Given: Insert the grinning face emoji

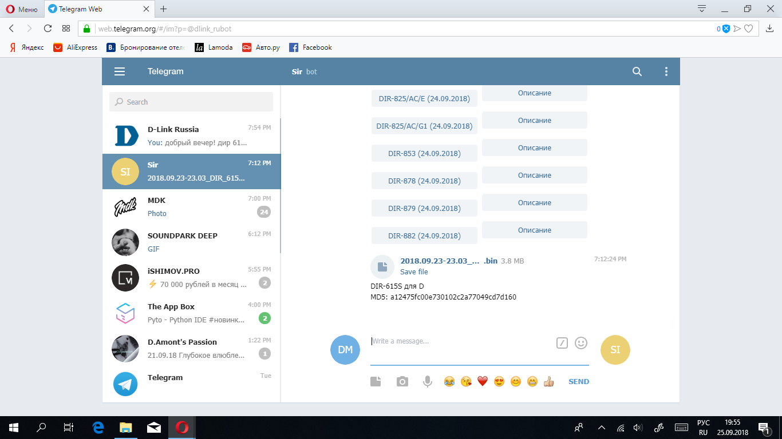Looking at the screenshot, I should [x=532, y=381].
